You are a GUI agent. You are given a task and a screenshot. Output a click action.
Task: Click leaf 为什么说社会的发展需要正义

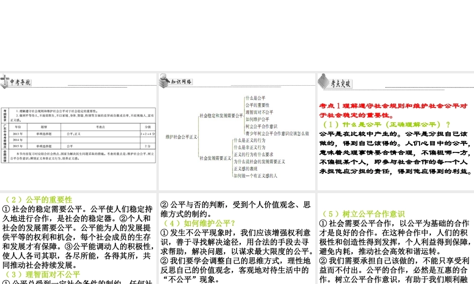(259, 161)
